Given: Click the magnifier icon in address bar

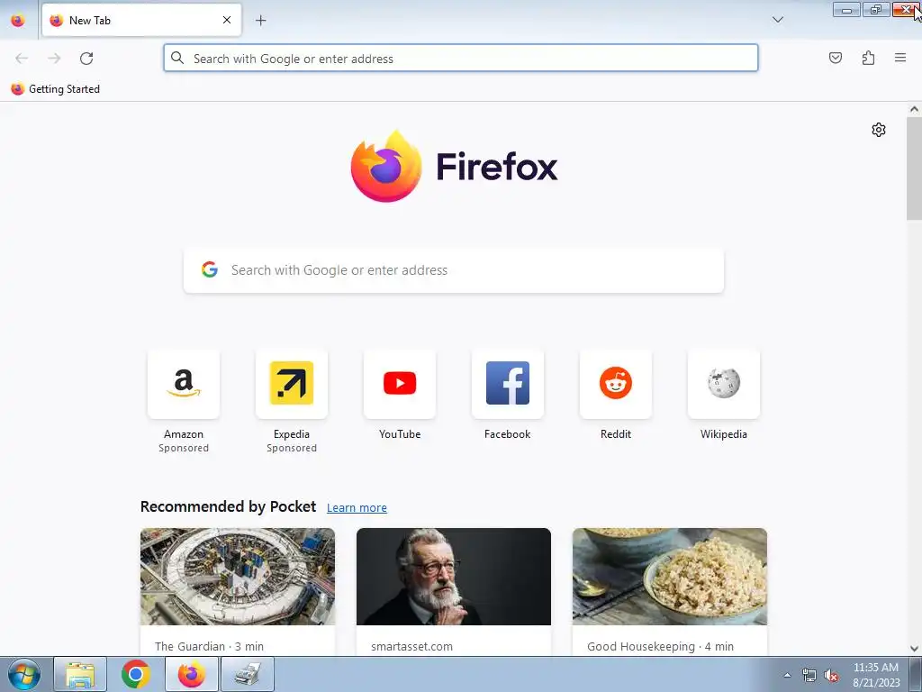Looking at the screenshot, I should point(177,58).
